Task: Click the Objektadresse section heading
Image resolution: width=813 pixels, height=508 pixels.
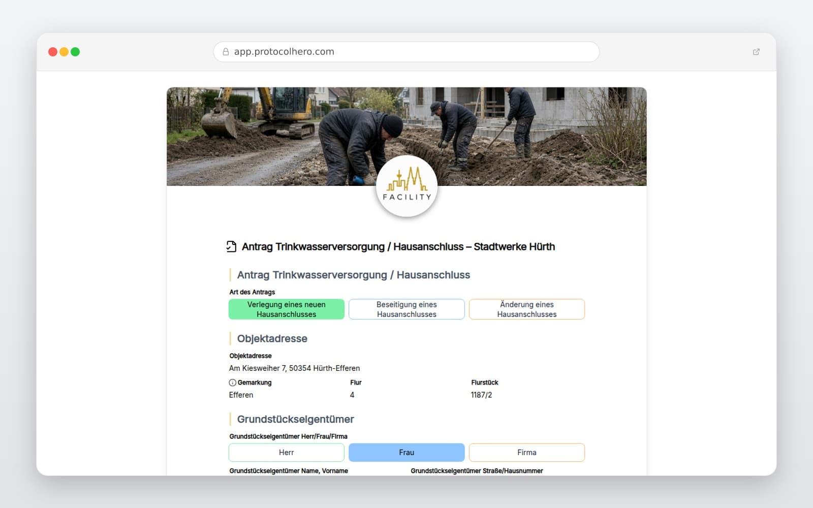Action: click(272, 339)
